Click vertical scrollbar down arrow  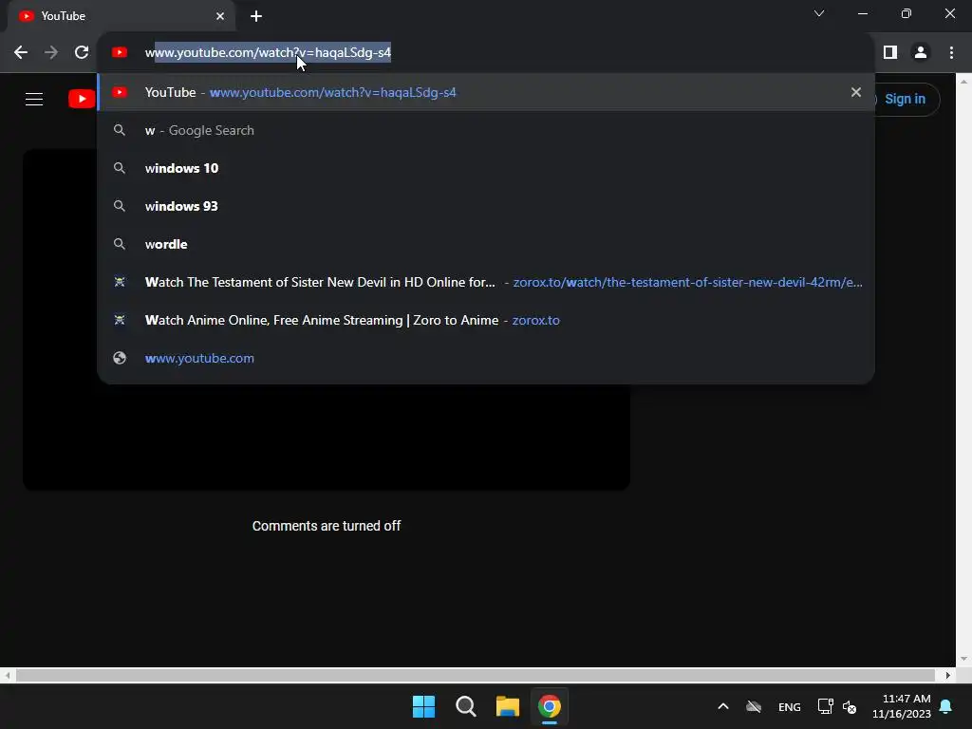[x=963, y=659]
